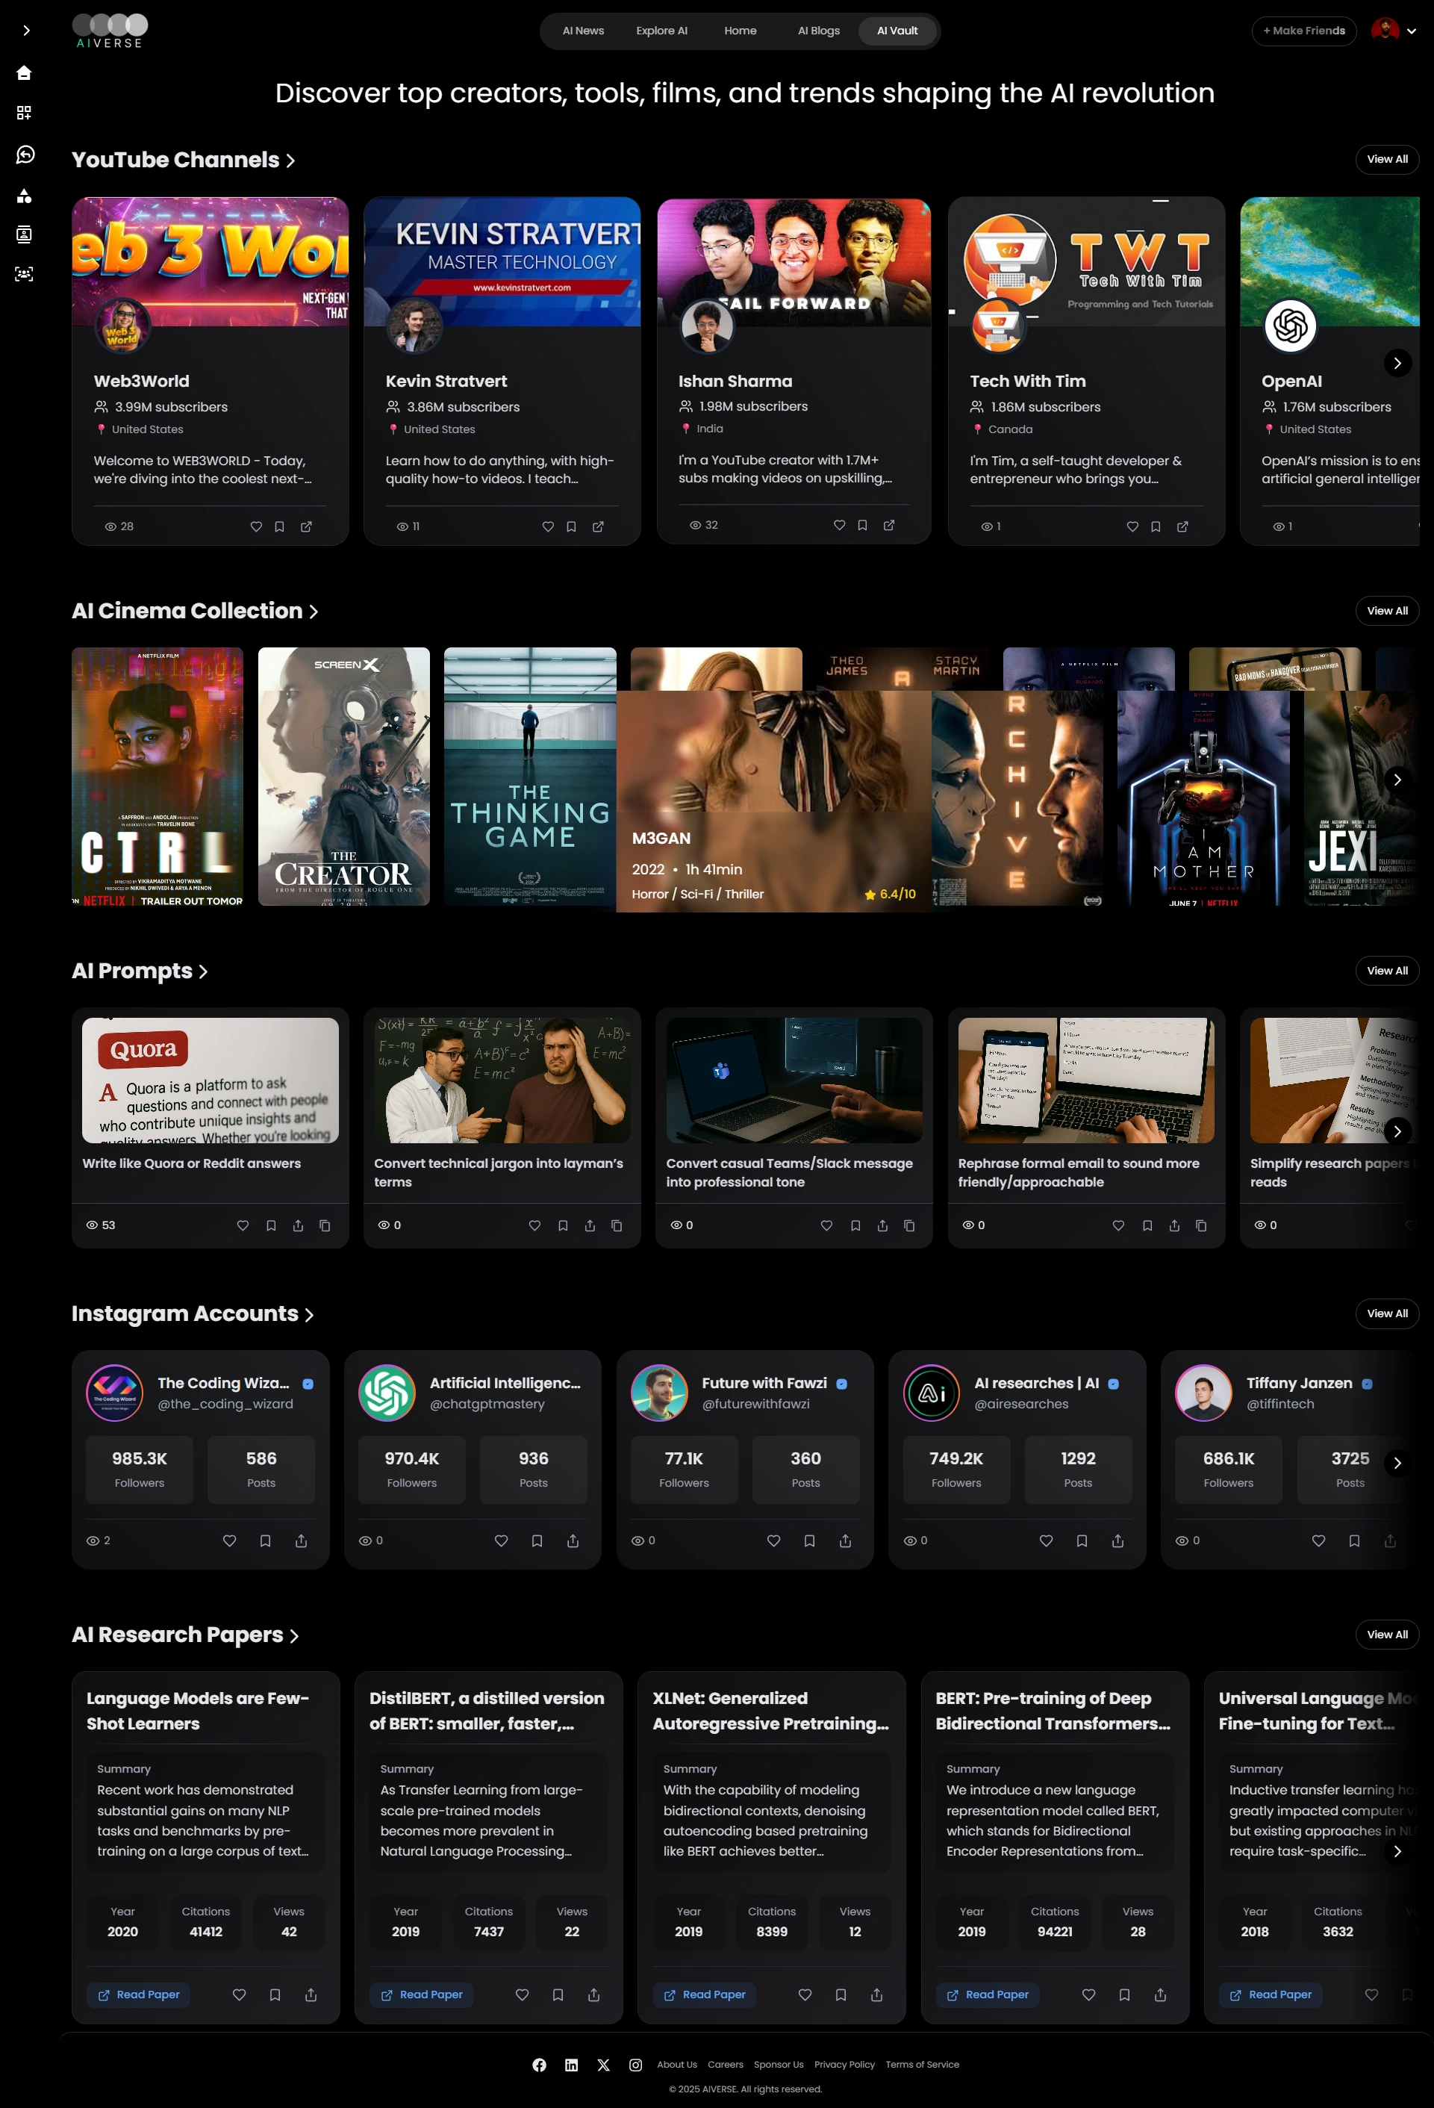1434x2108 pixels.
Task: Share the Tiffany Janzen Instagram account
Action: click(1391, 1540)
